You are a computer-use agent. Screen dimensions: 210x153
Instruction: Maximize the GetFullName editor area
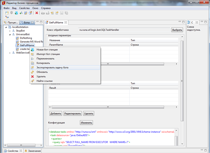click(x=183, y=22)
